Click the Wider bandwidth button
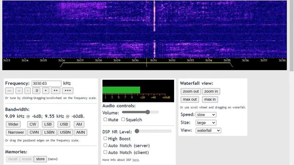 (x=13, y=124)
